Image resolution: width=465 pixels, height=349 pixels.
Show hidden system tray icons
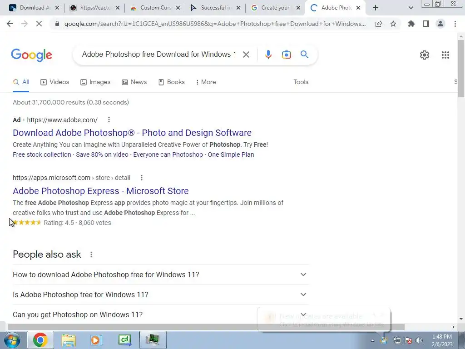coord(372,340)
